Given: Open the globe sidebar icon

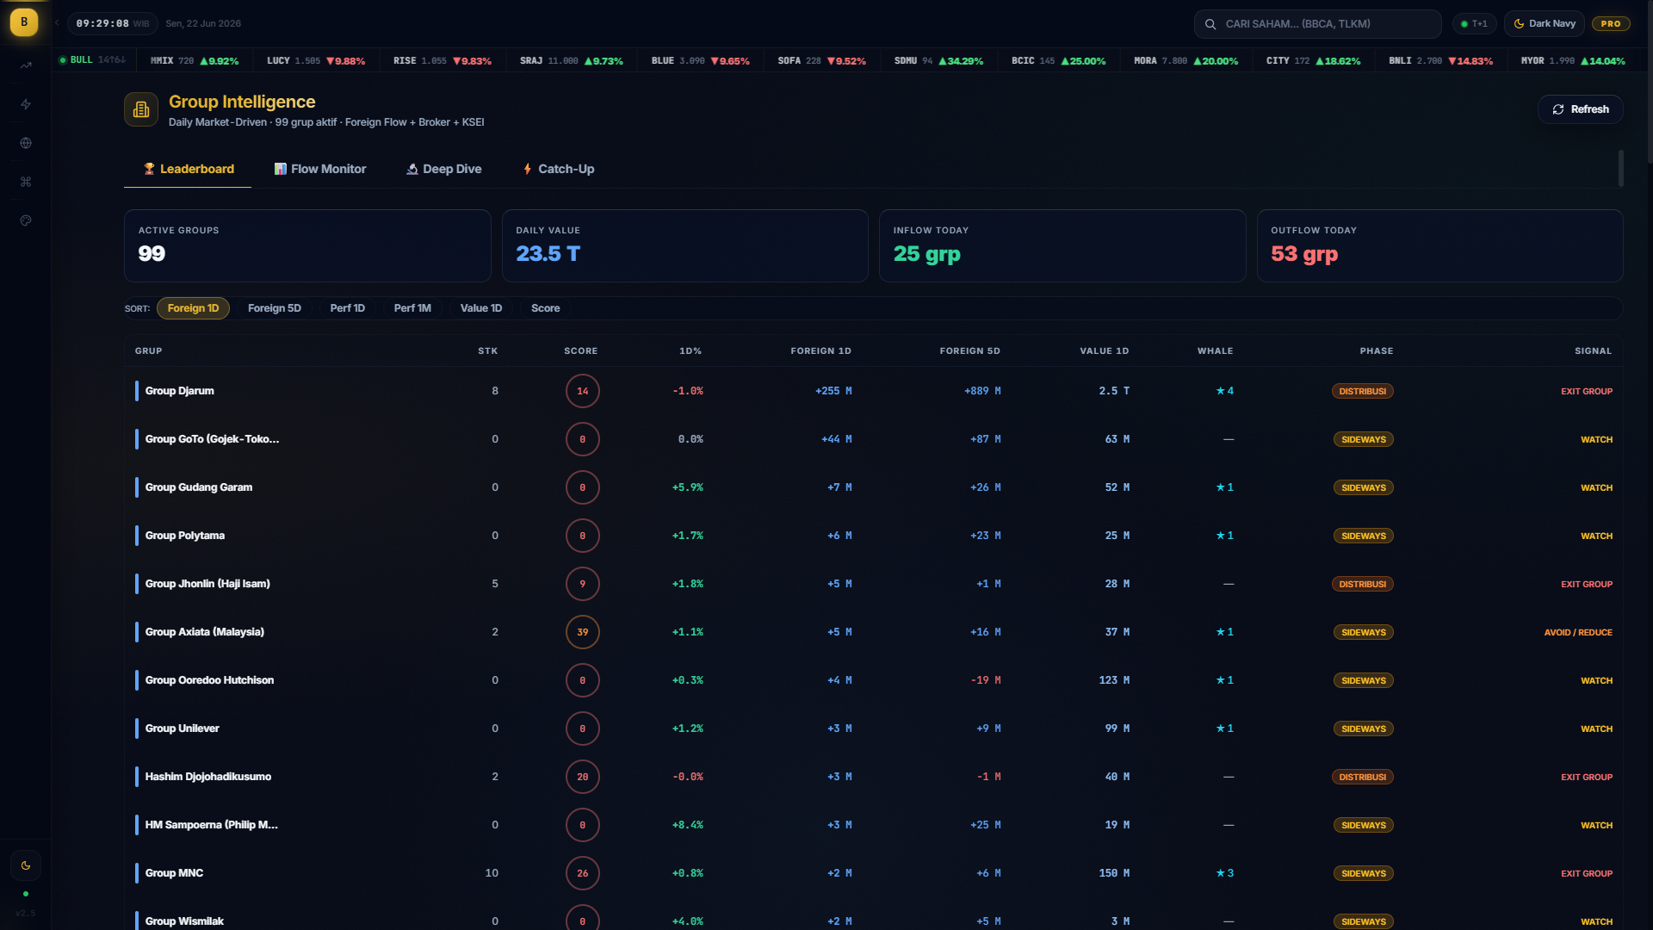Looking at the screenshot, I should [x=26, y=143].
